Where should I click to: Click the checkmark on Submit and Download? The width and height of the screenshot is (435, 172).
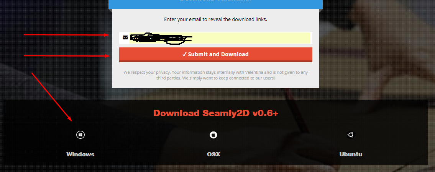click(184, 55)
